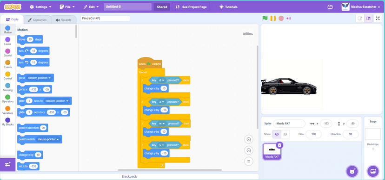
Task: Click the yellow pause button
Action: pyautogui.click(x=273, y=19)
